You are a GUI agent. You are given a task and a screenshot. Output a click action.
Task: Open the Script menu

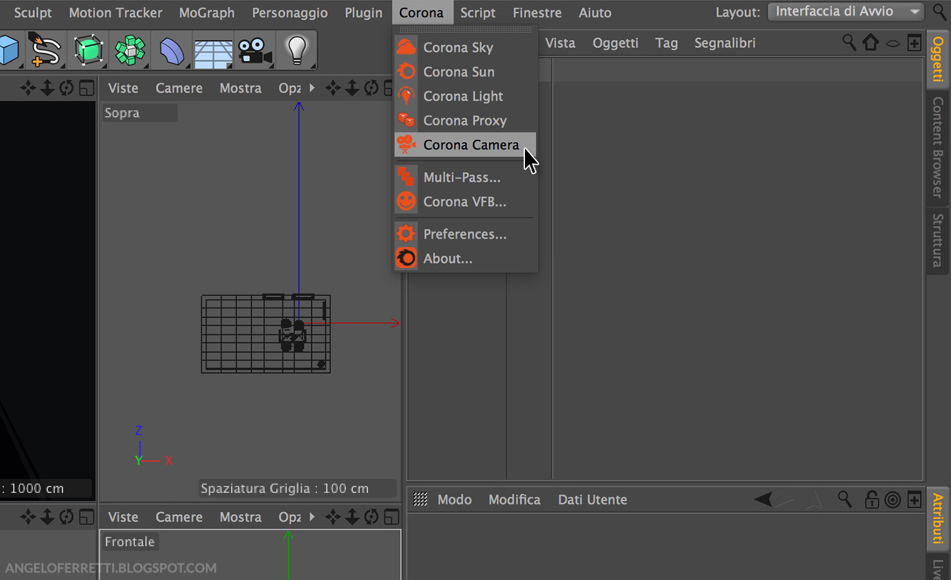[478, 13]
